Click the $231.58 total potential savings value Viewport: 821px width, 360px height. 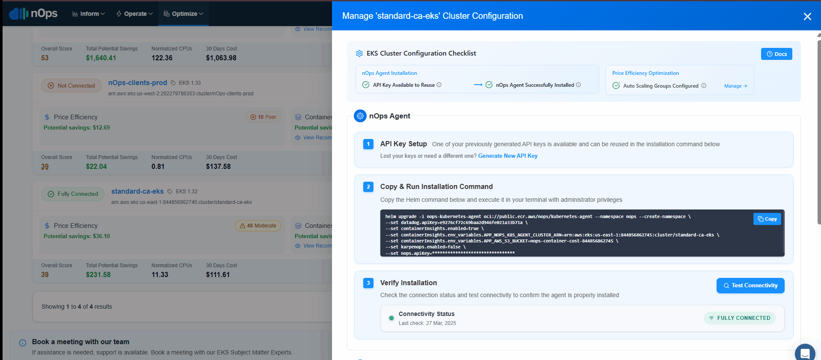point(98,274)
